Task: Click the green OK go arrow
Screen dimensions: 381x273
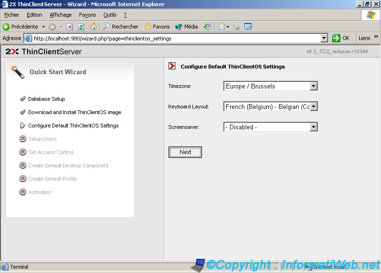Action: tap(336, 38)
